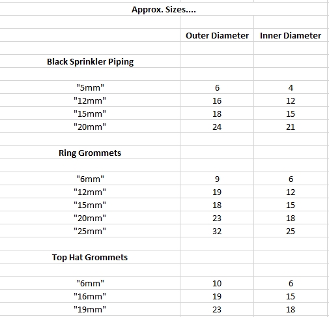Select the Ring Grommets heading cell
Screen dimensions: 329x317
90,153
